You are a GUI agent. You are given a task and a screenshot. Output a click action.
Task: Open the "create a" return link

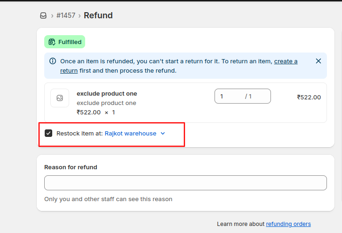286,61
